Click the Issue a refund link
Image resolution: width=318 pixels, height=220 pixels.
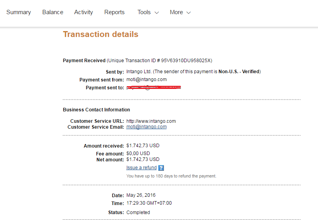click(141, 168)
